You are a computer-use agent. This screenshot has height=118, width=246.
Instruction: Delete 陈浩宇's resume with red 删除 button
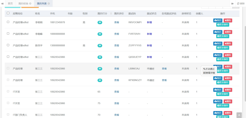[x=228, y=44]
